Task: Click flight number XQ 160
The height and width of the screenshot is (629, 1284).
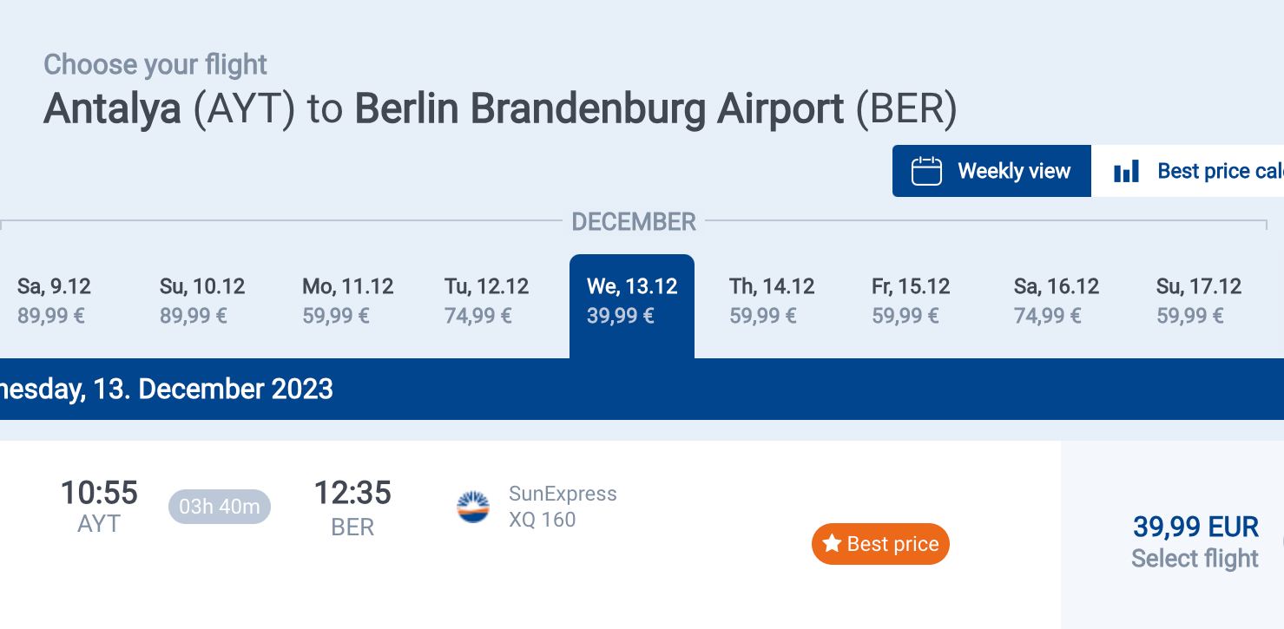Action: 543,520
